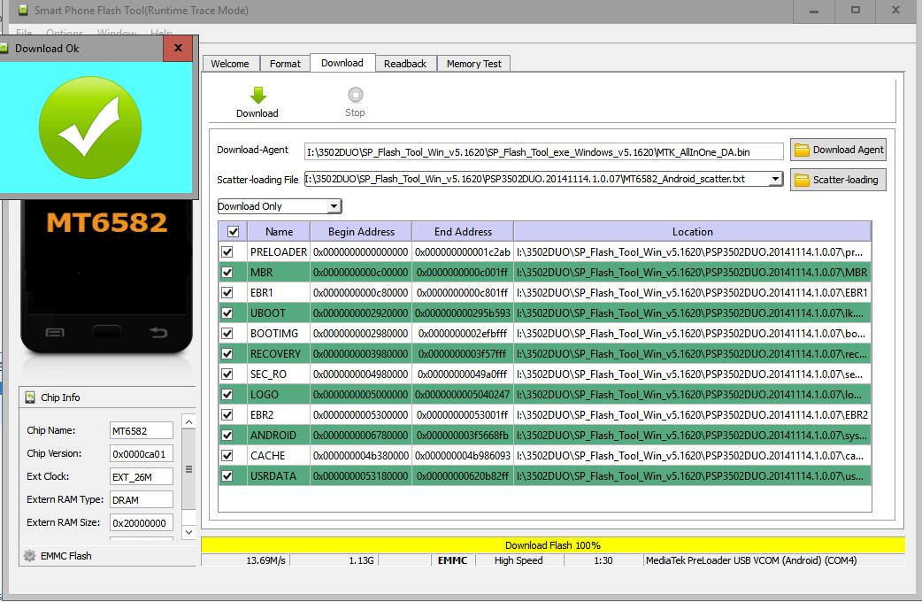Open the Download Only mode dropdown
Image resolution: width=922 pixels, height=602 pixels.
pos(280,206)
